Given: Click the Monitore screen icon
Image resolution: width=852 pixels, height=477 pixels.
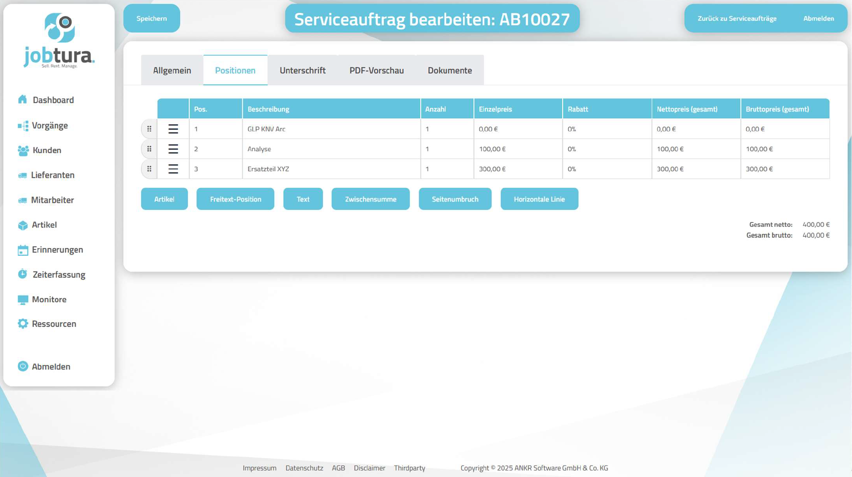Looking at the screenshot, I should click(x=23, y=299).
